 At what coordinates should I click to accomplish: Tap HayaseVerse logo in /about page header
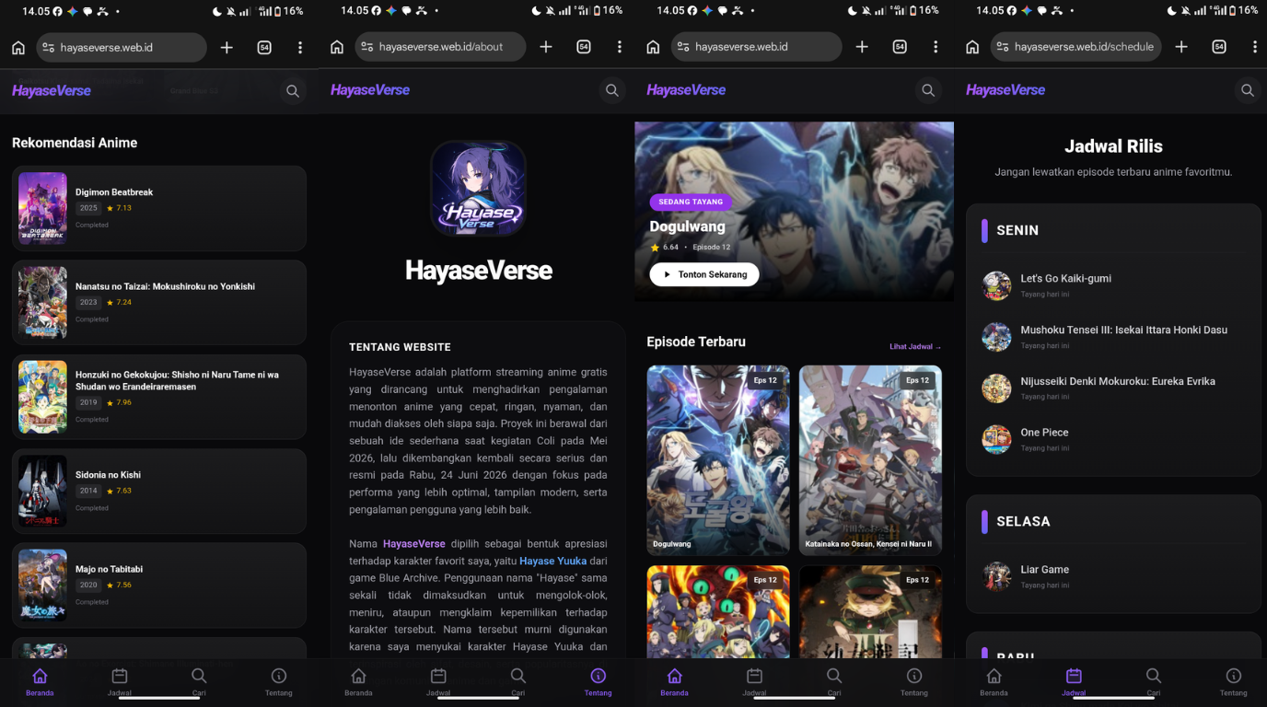point(370,90)
